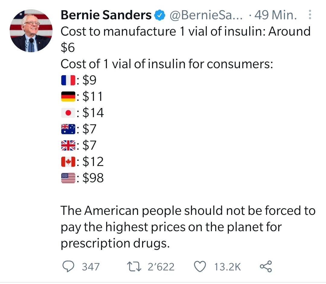Open the @BernieSa... handle link
The width and height of the screenshot is (326, 284).
[205, 15]
